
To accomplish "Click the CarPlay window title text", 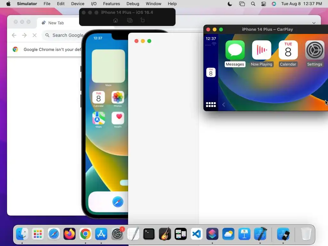I will 267,29.
